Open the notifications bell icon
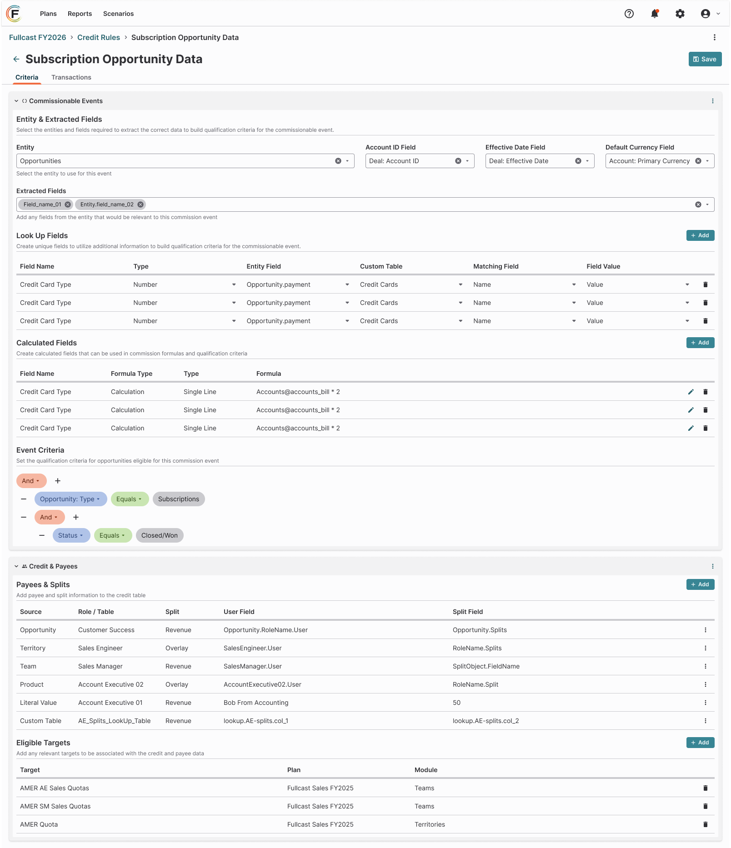 click(x=655, y=14)
